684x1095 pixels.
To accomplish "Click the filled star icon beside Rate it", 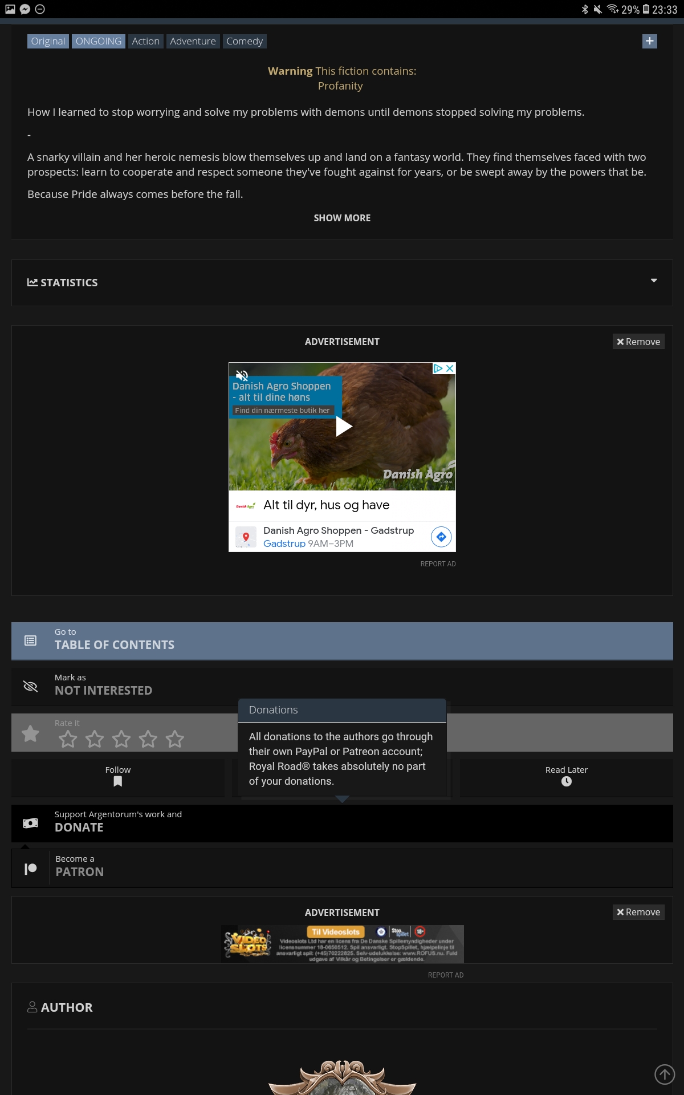I will click(x=31, y=733).
